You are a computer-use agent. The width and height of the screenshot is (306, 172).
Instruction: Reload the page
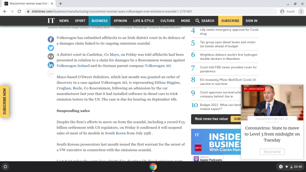tap(19, 11)
